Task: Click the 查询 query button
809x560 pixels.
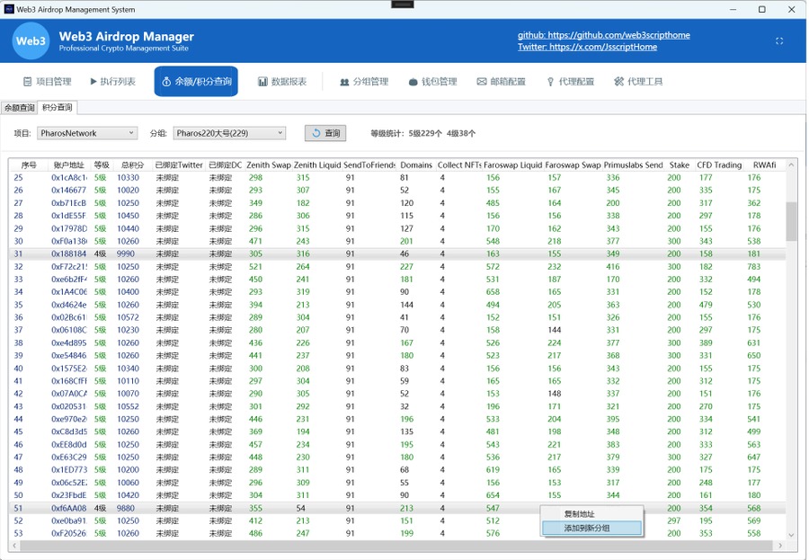Action: point(325,133)
